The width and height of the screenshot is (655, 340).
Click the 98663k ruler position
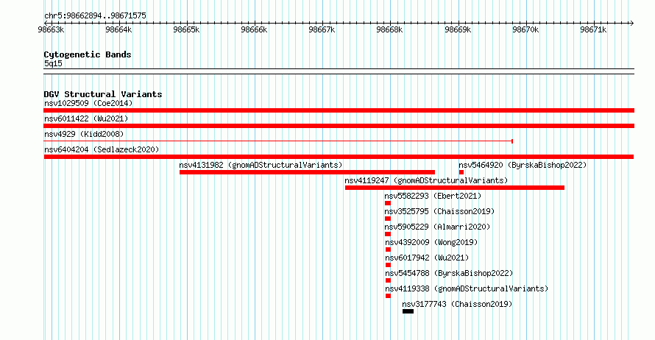point(51,29)
